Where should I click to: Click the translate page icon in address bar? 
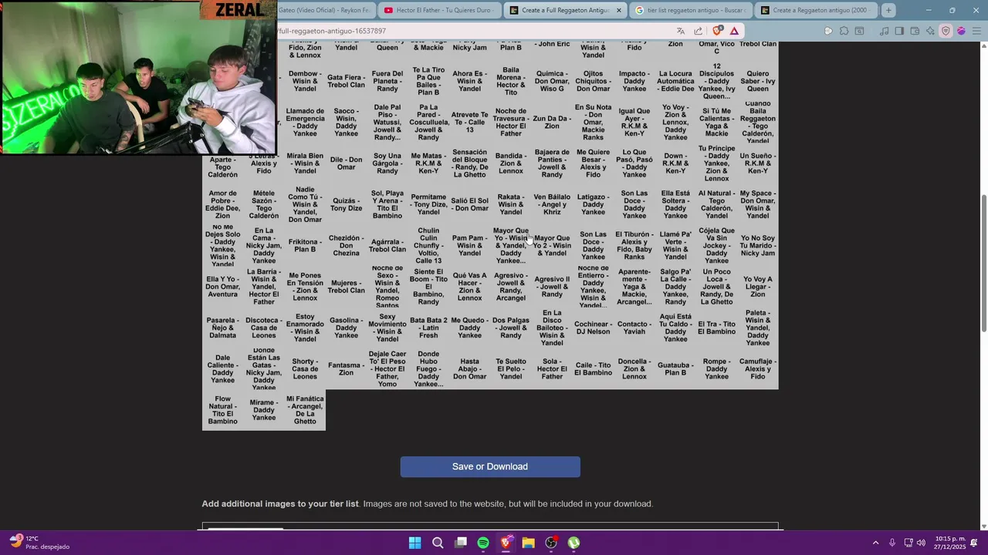coord(680,31)
